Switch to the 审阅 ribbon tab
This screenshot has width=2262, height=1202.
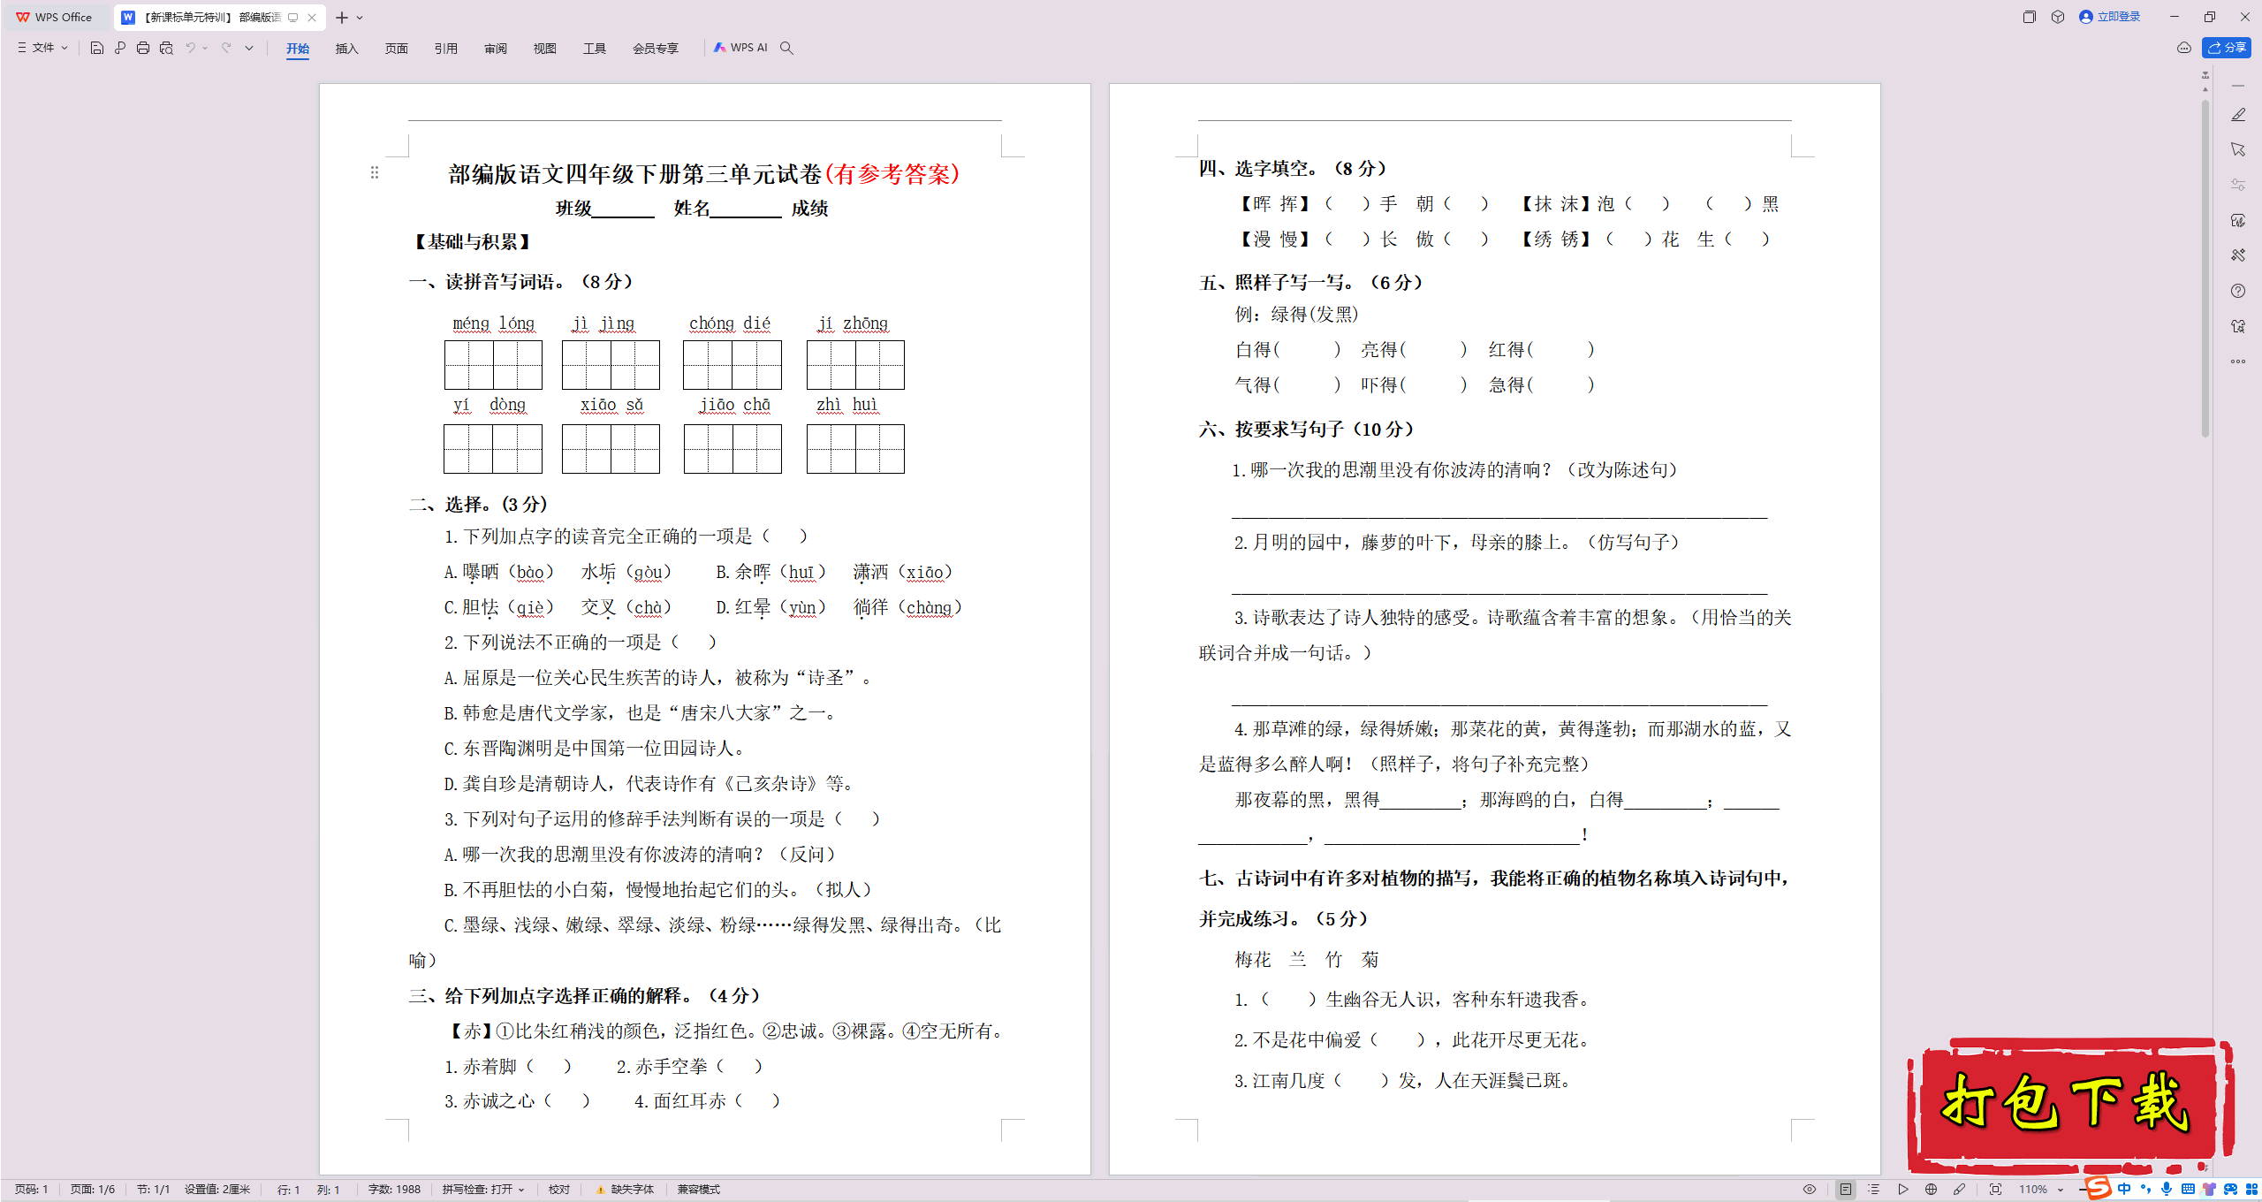[496, 48]
